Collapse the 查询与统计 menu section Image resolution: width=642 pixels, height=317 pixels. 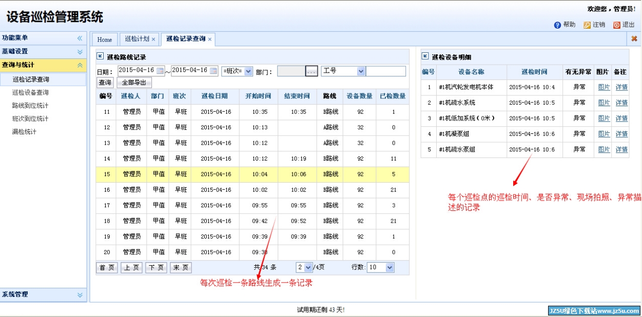pyautogui.click(x=80, y=65)
